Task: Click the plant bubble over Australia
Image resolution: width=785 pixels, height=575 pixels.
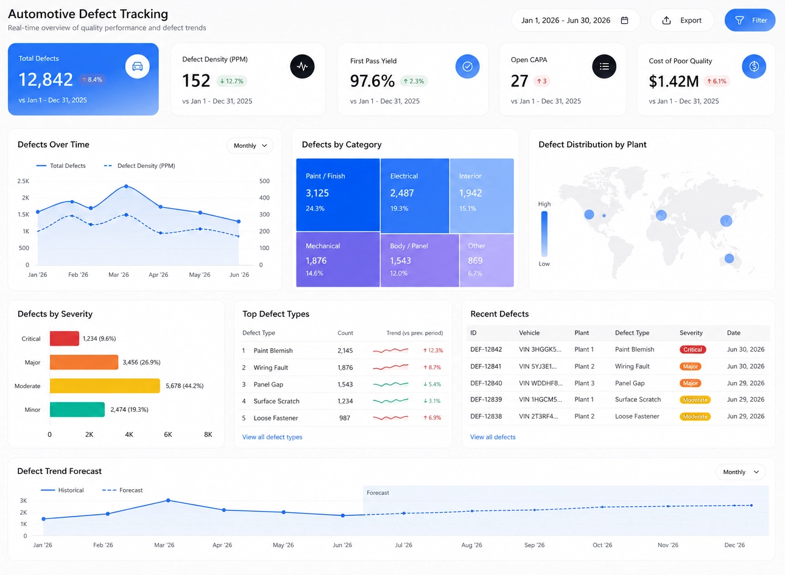Action: tap(729, 259)
